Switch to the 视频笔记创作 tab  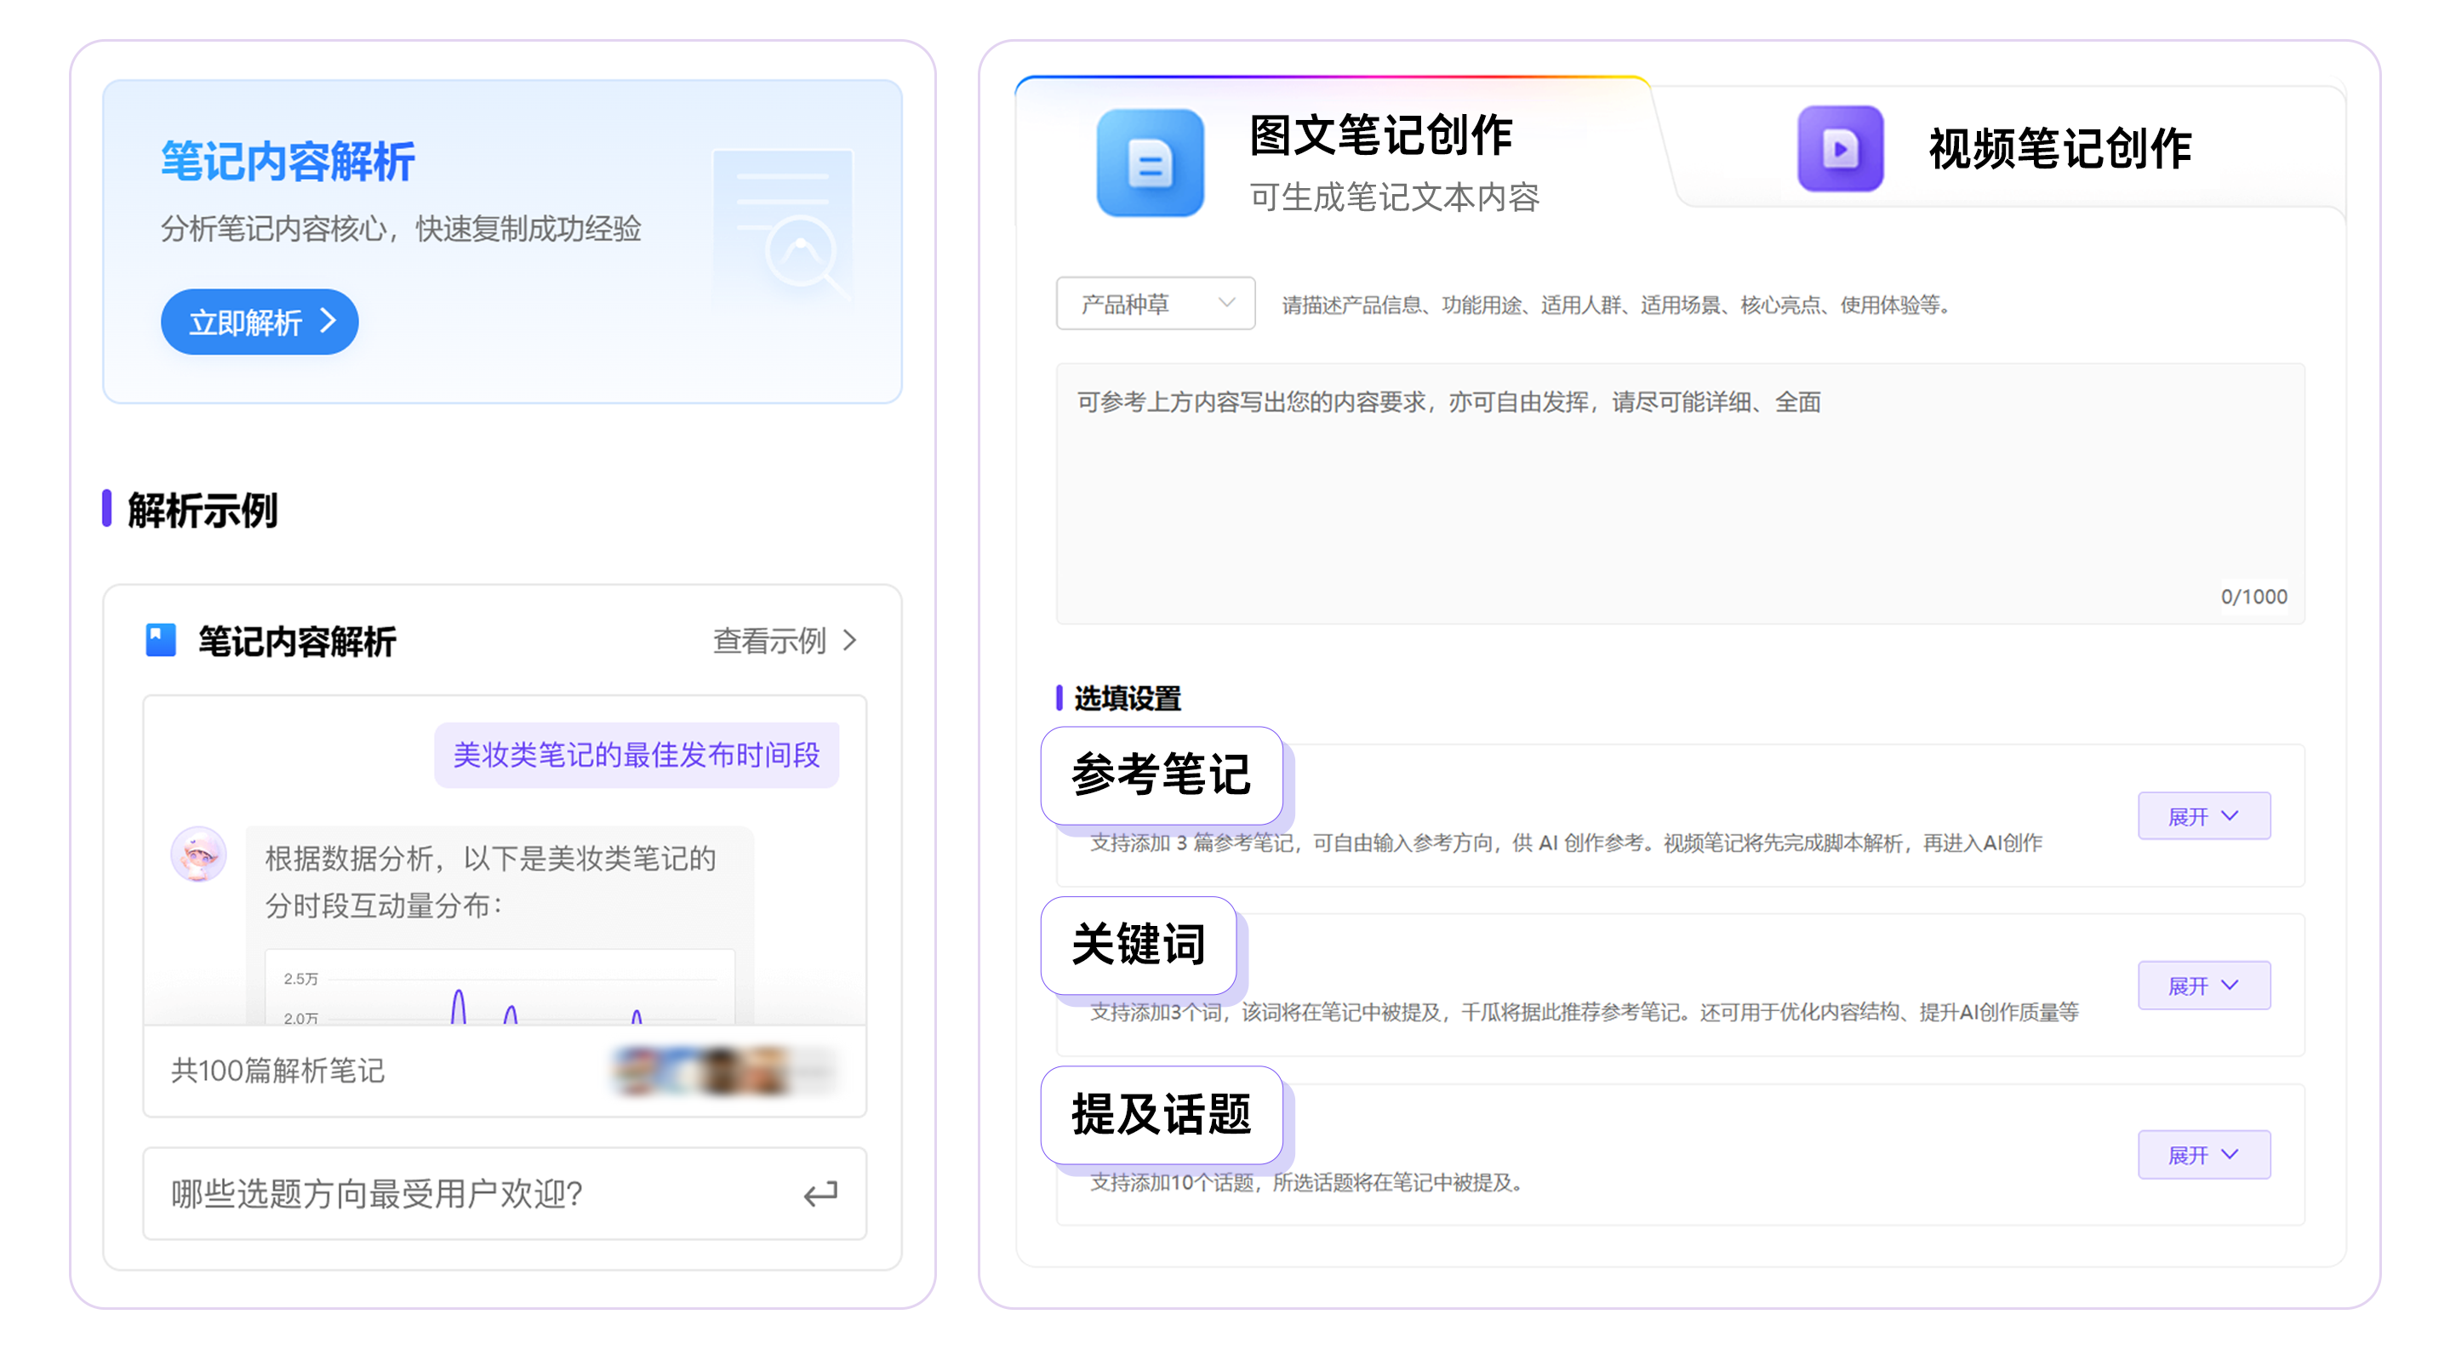(2059, 149)
